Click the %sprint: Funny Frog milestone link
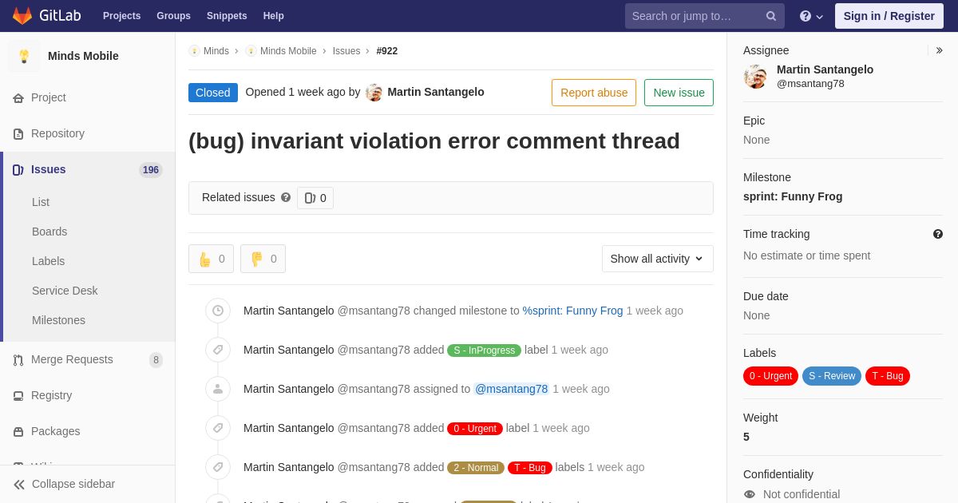 pyautogui.click(x=572, y=311)
